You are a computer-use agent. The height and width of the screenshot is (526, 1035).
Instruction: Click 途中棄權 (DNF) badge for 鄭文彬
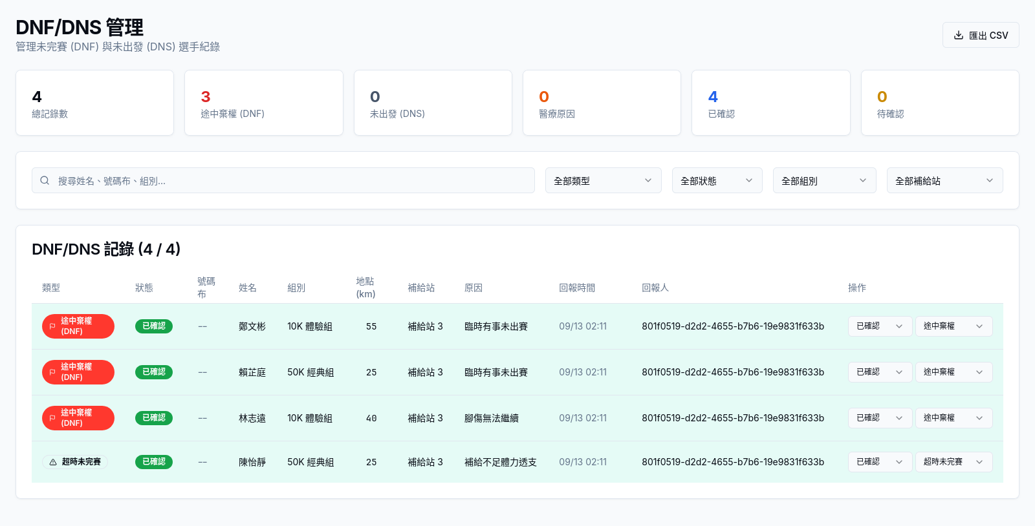tap(78, 326)
